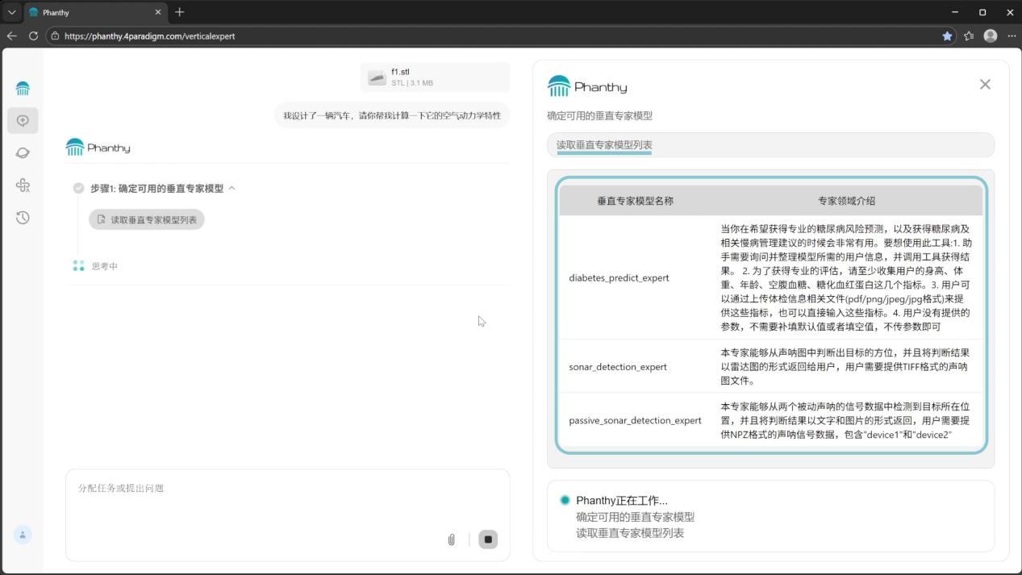Image resolution: width=1022 pixels, height=575 pixels.
Task: Collapse 步骤1: 确定可用的垂直专家模型
Action: pos(232,187)
